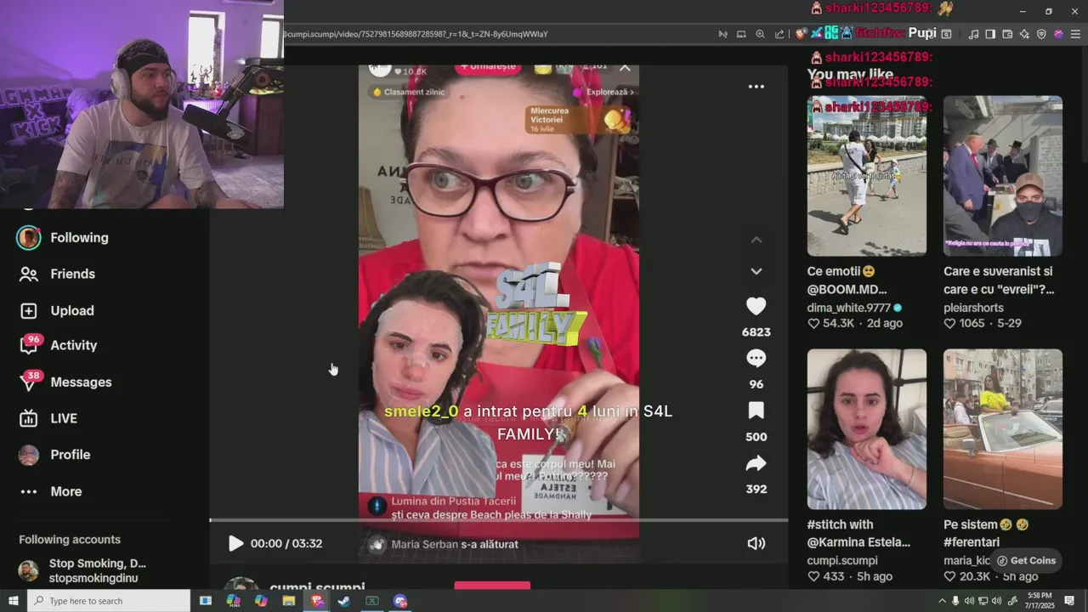Open the Copilot taskbar icon
The height and width of the screenshot is (612, 1088).
point(261,601)
